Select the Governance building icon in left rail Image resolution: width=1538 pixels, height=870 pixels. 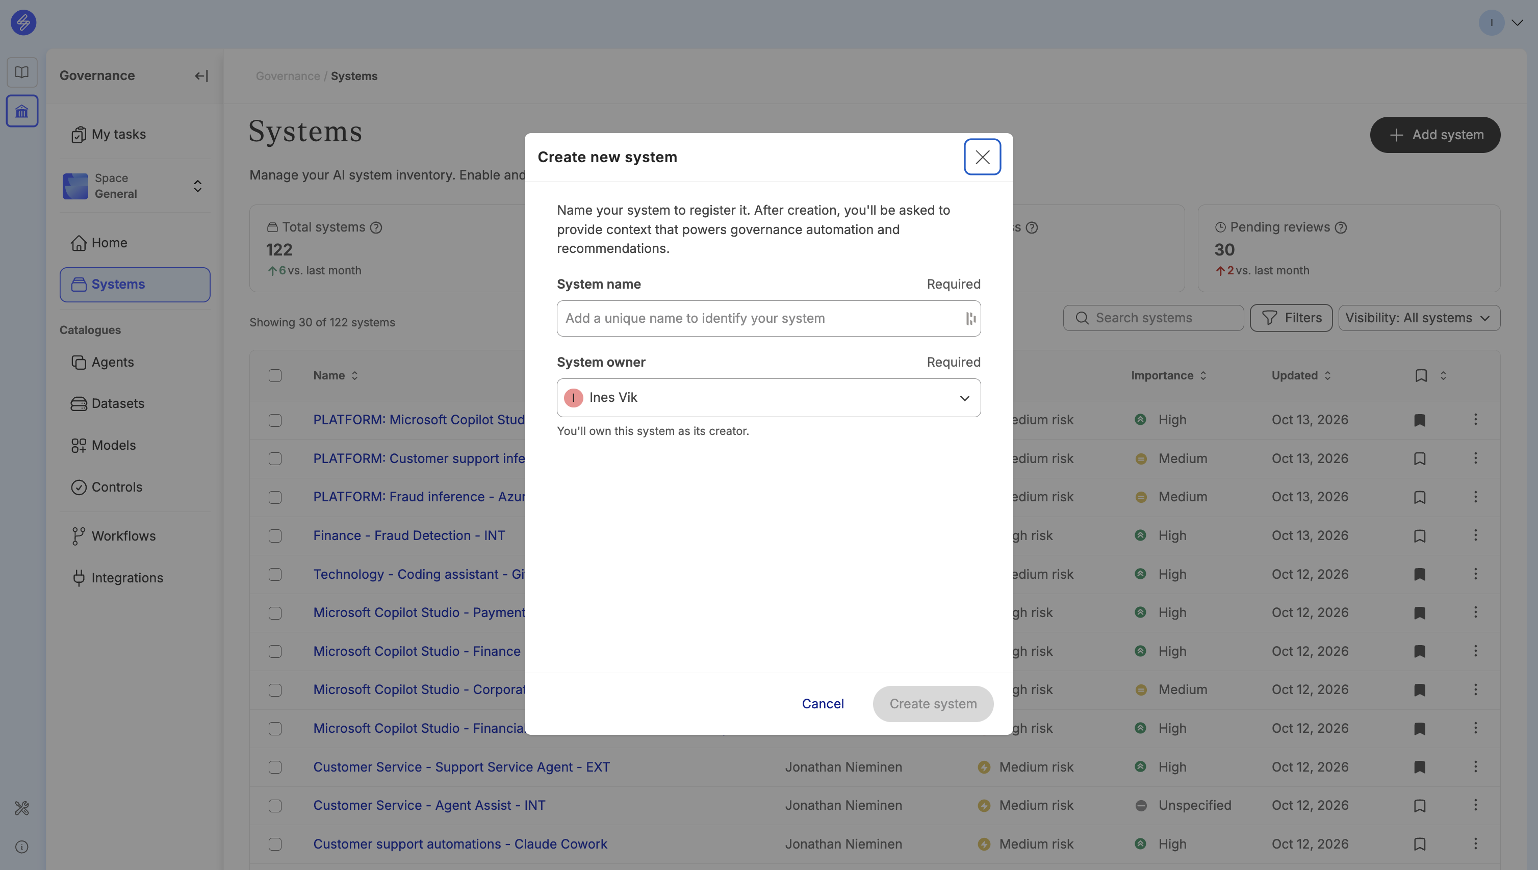[x=22, y=111]
